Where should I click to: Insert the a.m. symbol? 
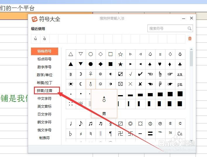180,74
